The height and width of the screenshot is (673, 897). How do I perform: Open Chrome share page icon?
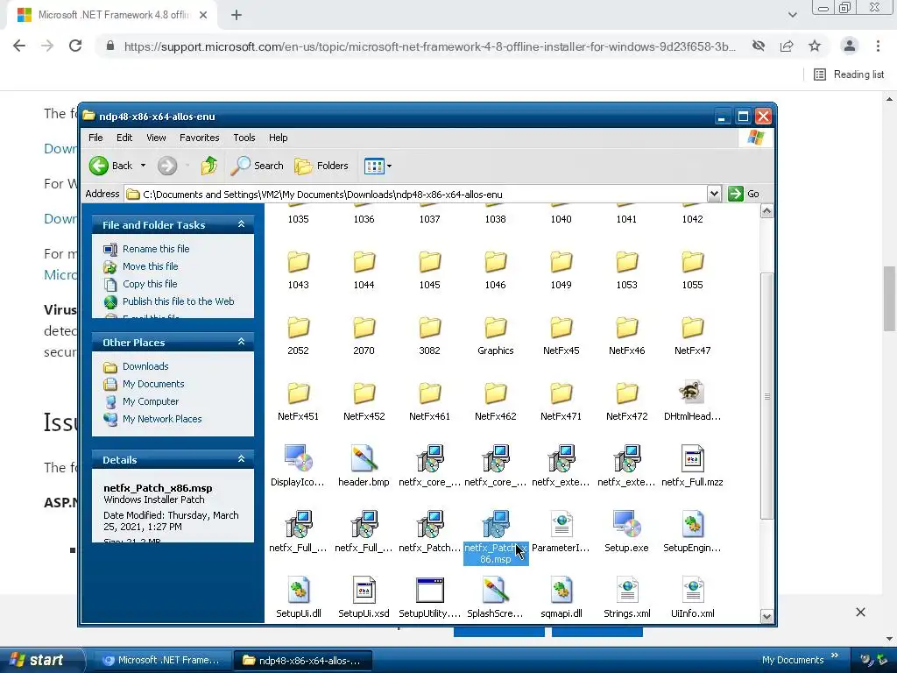(787, 46)
